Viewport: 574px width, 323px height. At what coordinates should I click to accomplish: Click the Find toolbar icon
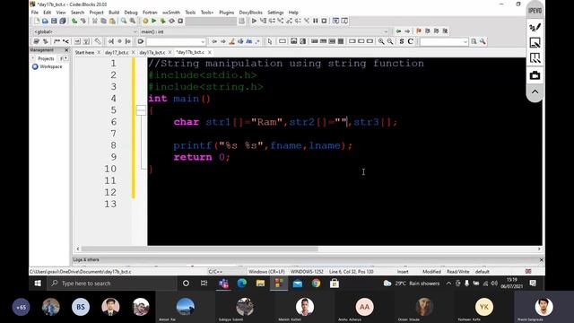pyautogui.click(x=124, y=22)
